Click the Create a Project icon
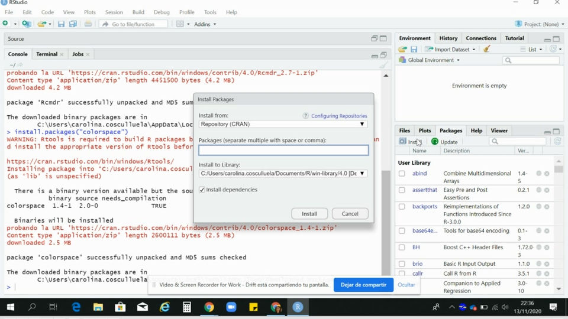This screenshot has width=568, height=319. point(26,24)
